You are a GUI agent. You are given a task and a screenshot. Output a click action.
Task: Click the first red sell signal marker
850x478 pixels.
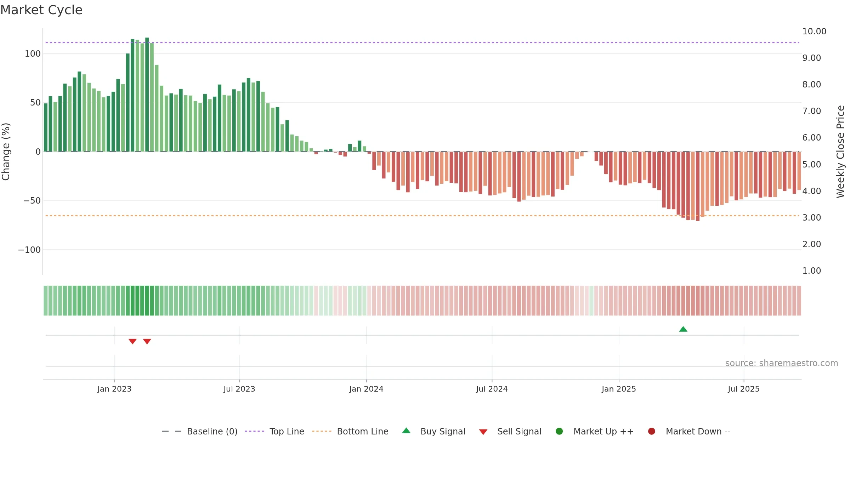click(x=132, y=341)
